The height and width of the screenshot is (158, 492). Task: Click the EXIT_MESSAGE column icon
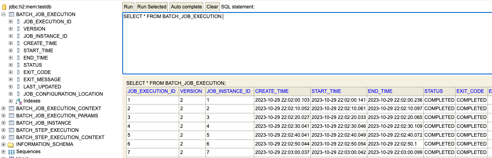point(18,80)
